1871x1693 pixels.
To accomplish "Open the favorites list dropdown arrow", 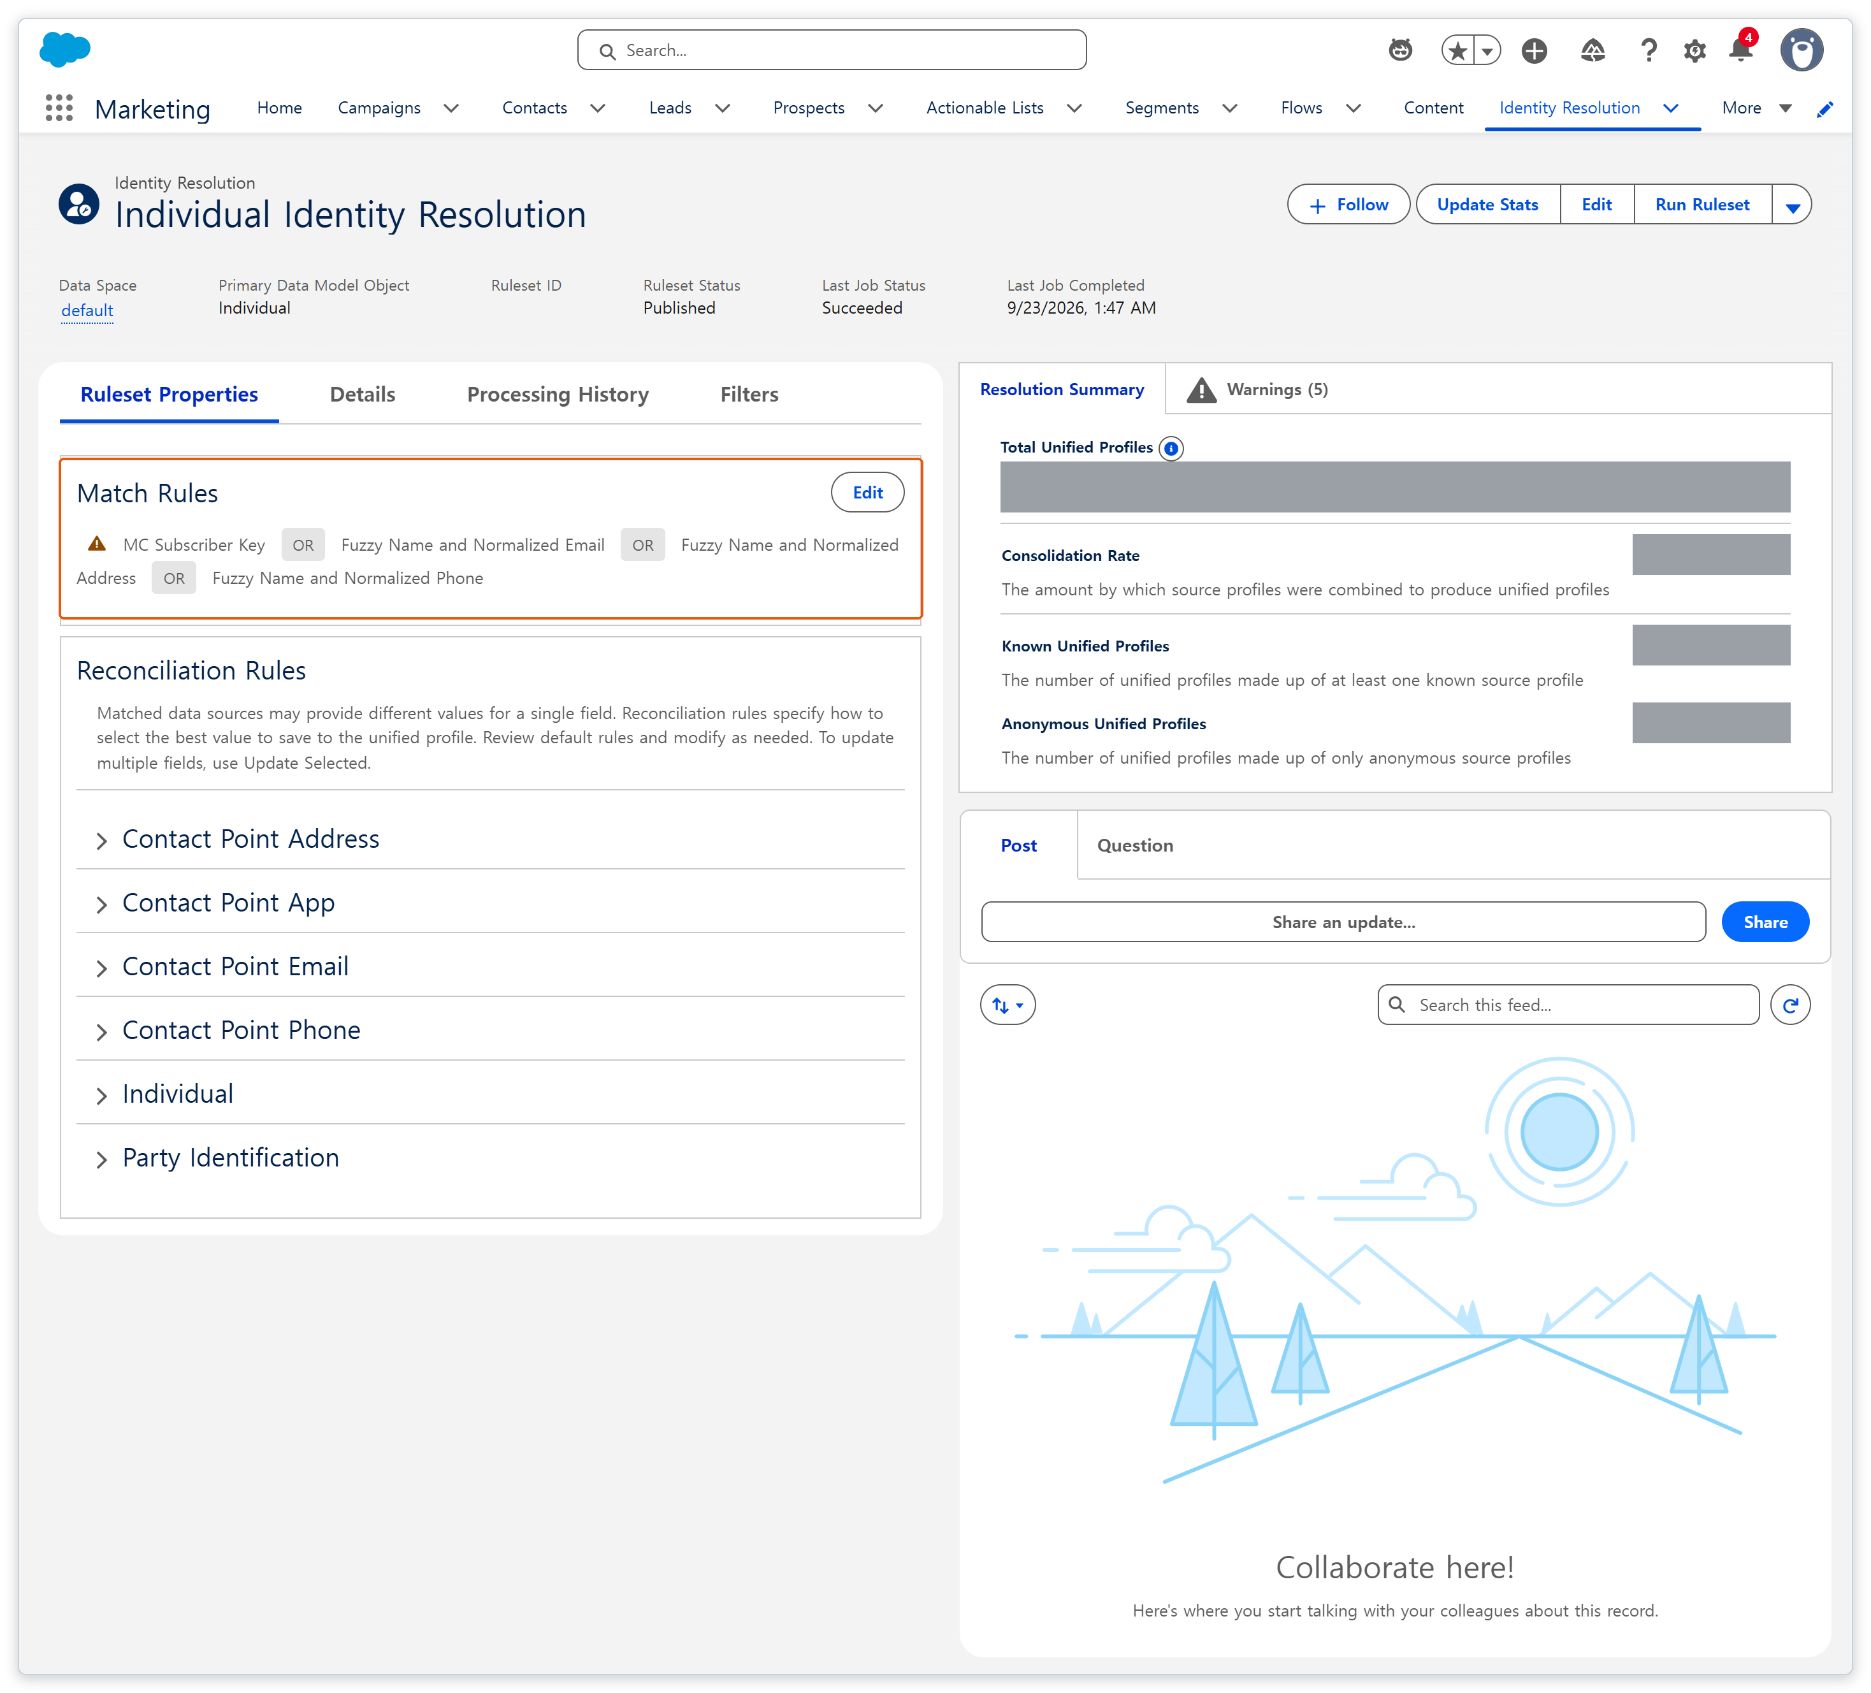I will point(1488,50).
